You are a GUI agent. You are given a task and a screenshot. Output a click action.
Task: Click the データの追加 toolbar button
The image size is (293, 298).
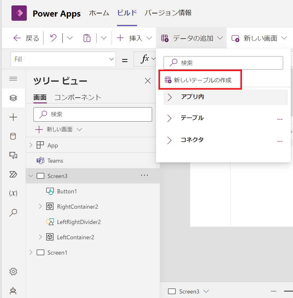[x=192, y=38]
